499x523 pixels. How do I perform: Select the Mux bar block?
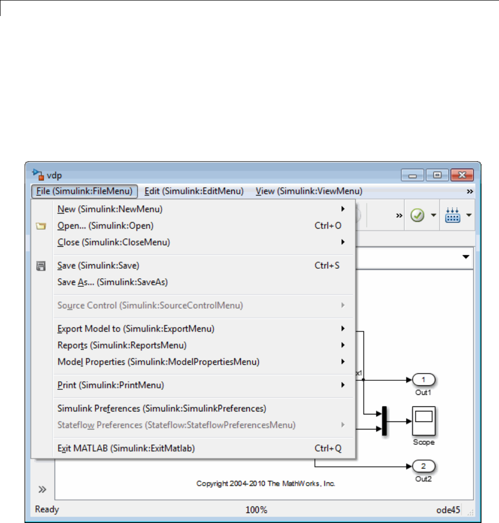384,421
